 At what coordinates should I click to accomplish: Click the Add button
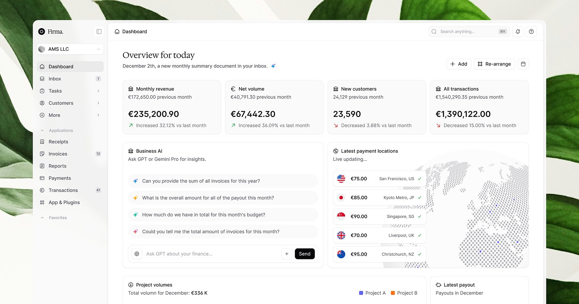(x=459, y=64)
